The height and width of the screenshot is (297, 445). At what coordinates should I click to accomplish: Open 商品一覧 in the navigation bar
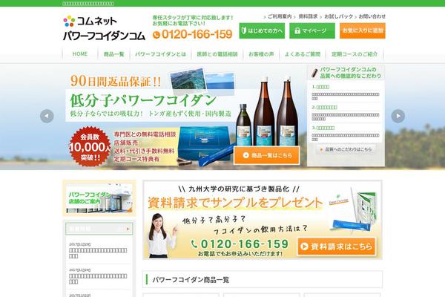[113, 54]
